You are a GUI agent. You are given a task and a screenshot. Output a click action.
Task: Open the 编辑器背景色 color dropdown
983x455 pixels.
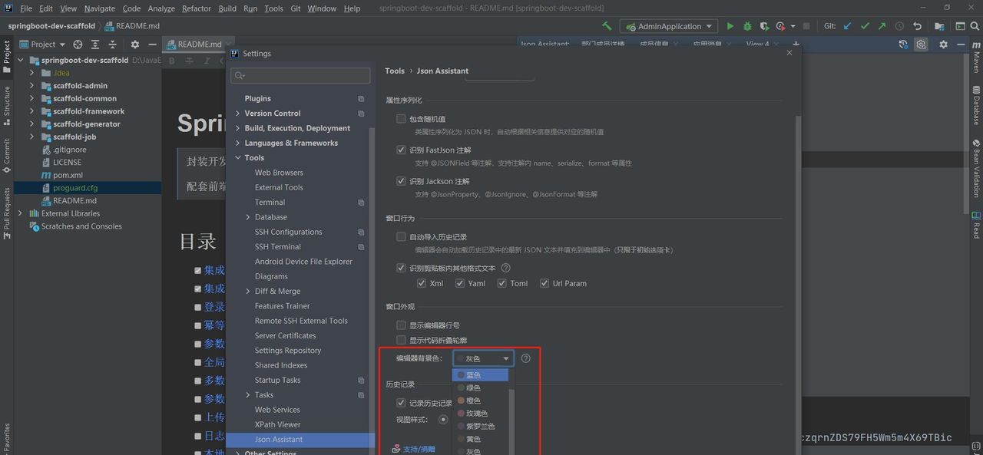(x=482, y=358)
